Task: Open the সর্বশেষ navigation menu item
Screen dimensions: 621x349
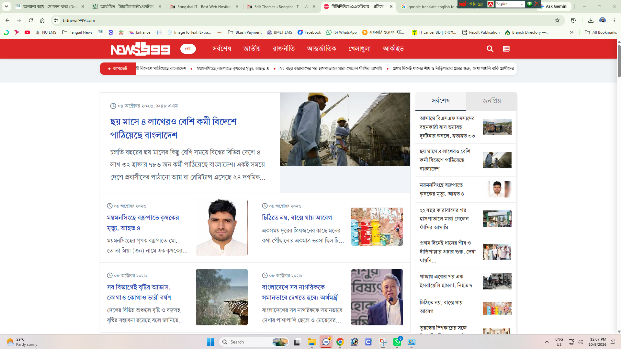Action: [x=222, y=49]
